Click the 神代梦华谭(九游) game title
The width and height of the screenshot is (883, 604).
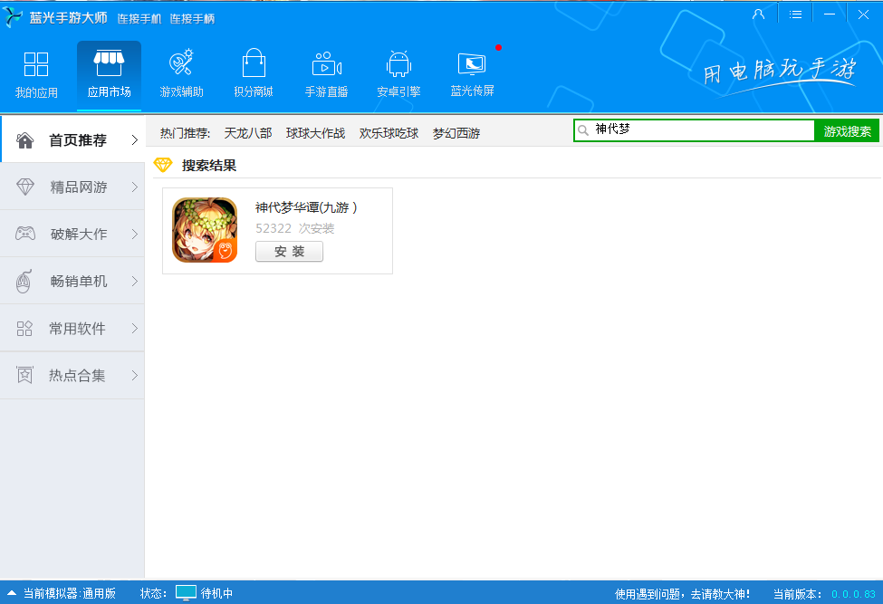click(306, 207)
